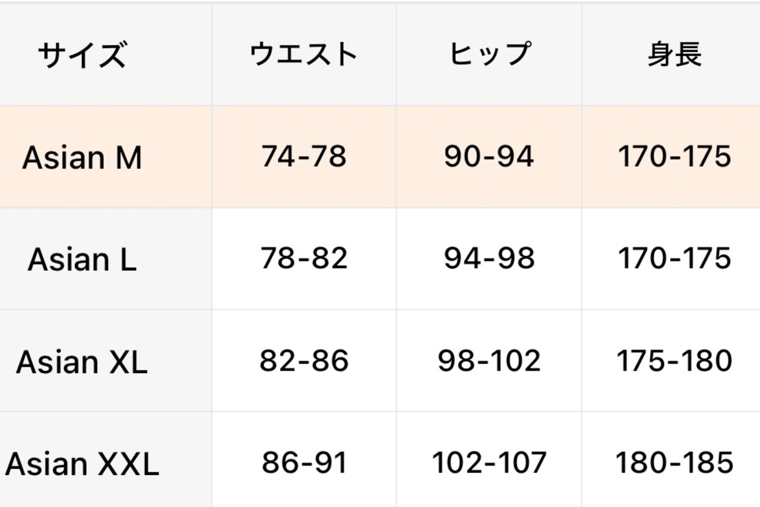
Task: Select the Asian M size row
Action: click(380, 157)
